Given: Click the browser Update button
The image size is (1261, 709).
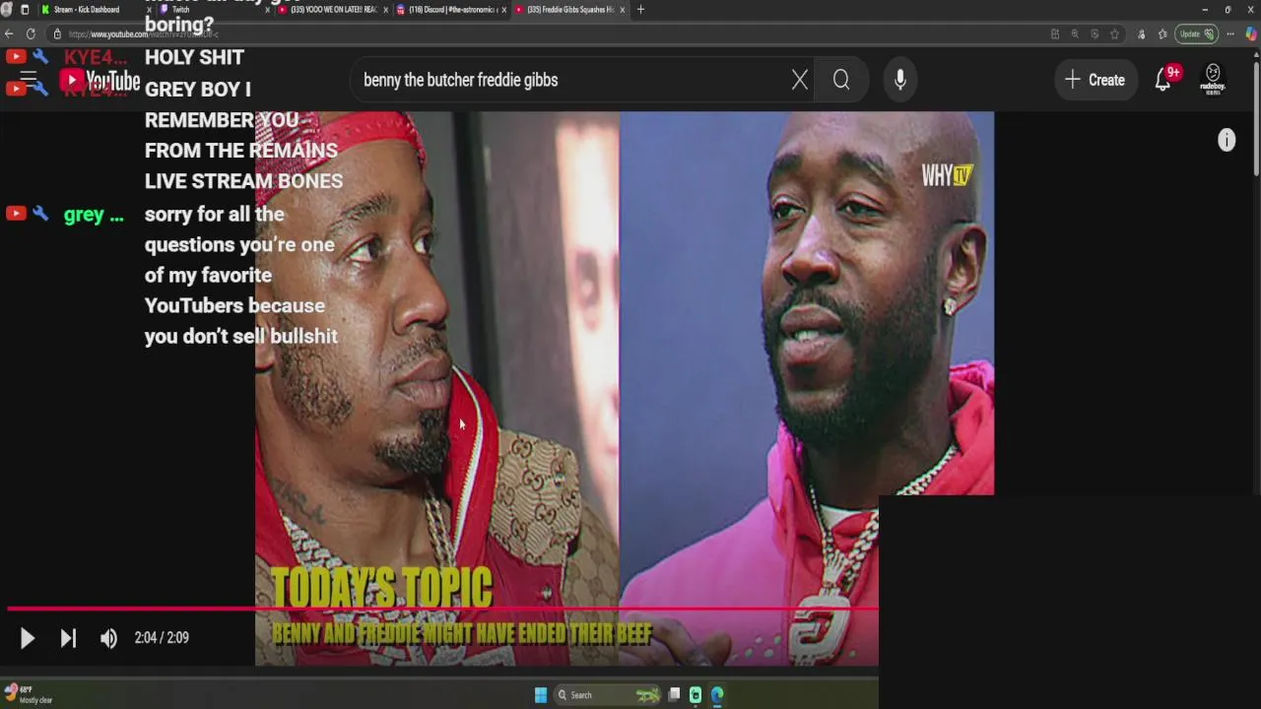Looking at the screenshot, I should coord(1196,33).
